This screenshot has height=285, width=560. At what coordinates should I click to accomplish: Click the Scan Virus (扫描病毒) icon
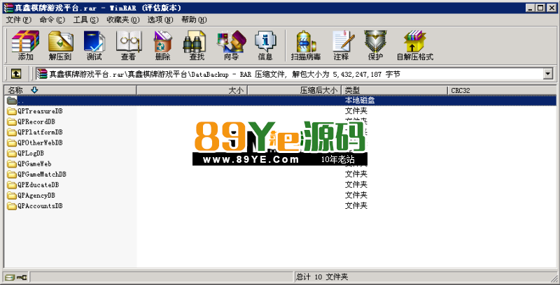coord(306,45)
